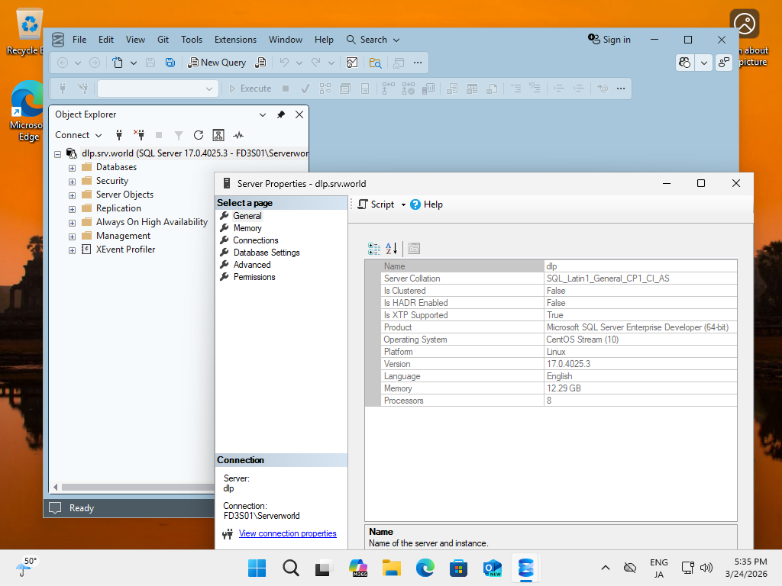The height and width of the screenshot is (586, 782).
Task: Click the New Query button
Action: pyautogui.click(x=216, y=63)
